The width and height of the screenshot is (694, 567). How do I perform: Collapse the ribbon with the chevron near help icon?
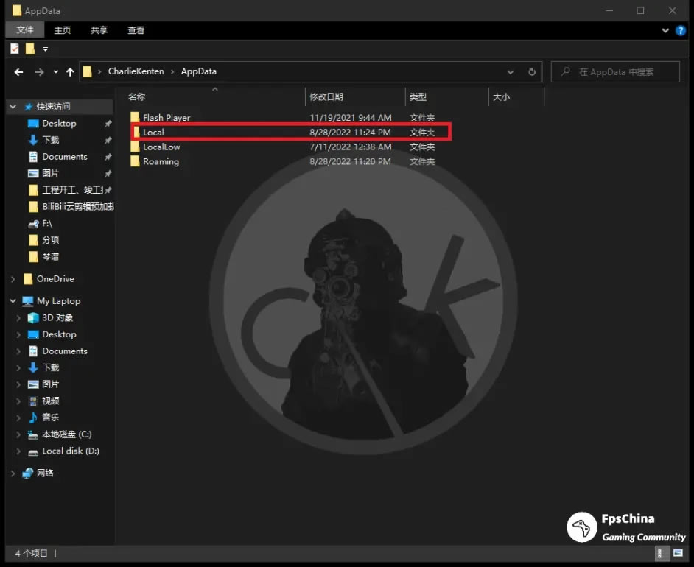tap(665, 30)
